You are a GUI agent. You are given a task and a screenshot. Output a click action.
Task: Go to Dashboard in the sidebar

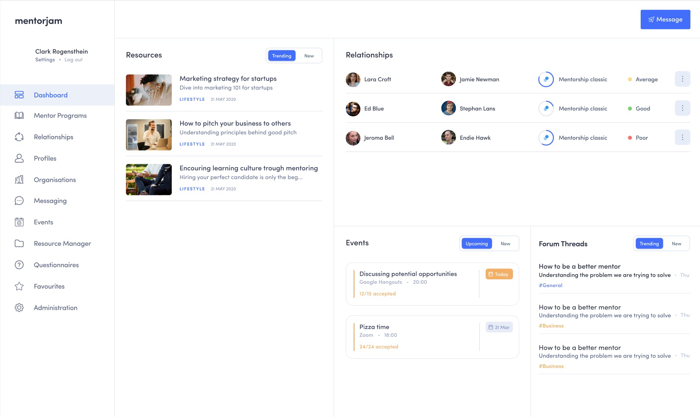(57, 95)
